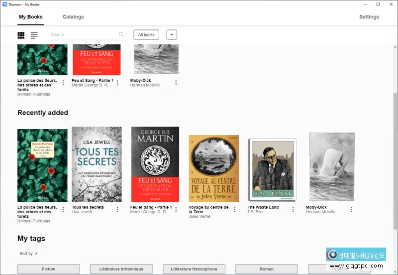Viewport: 398px width, 275px height.
Task: Open Settings
Action: (369, 17)
